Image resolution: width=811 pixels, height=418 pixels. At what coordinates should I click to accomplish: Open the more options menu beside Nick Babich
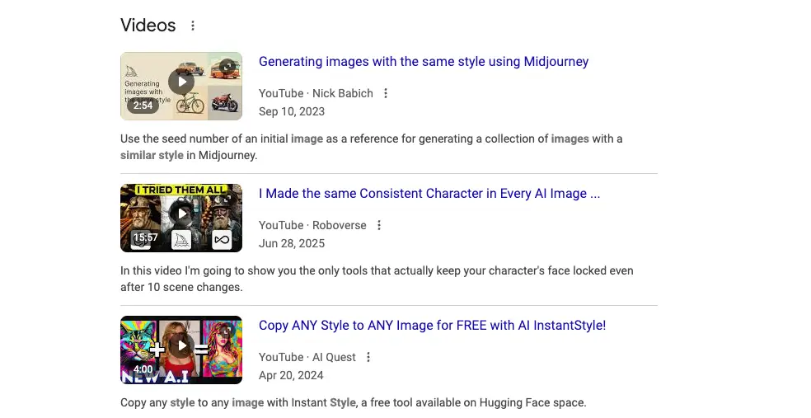385,93
